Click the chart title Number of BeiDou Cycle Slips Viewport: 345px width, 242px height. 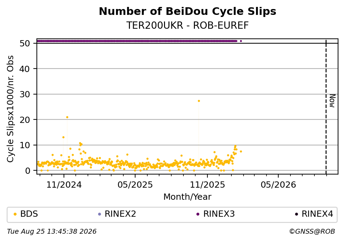click(x=188, y=11)
